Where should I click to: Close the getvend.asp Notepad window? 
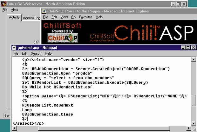194,48
